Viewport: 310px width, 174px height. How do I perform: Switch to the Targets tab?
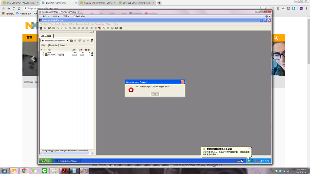coord(62,46)
